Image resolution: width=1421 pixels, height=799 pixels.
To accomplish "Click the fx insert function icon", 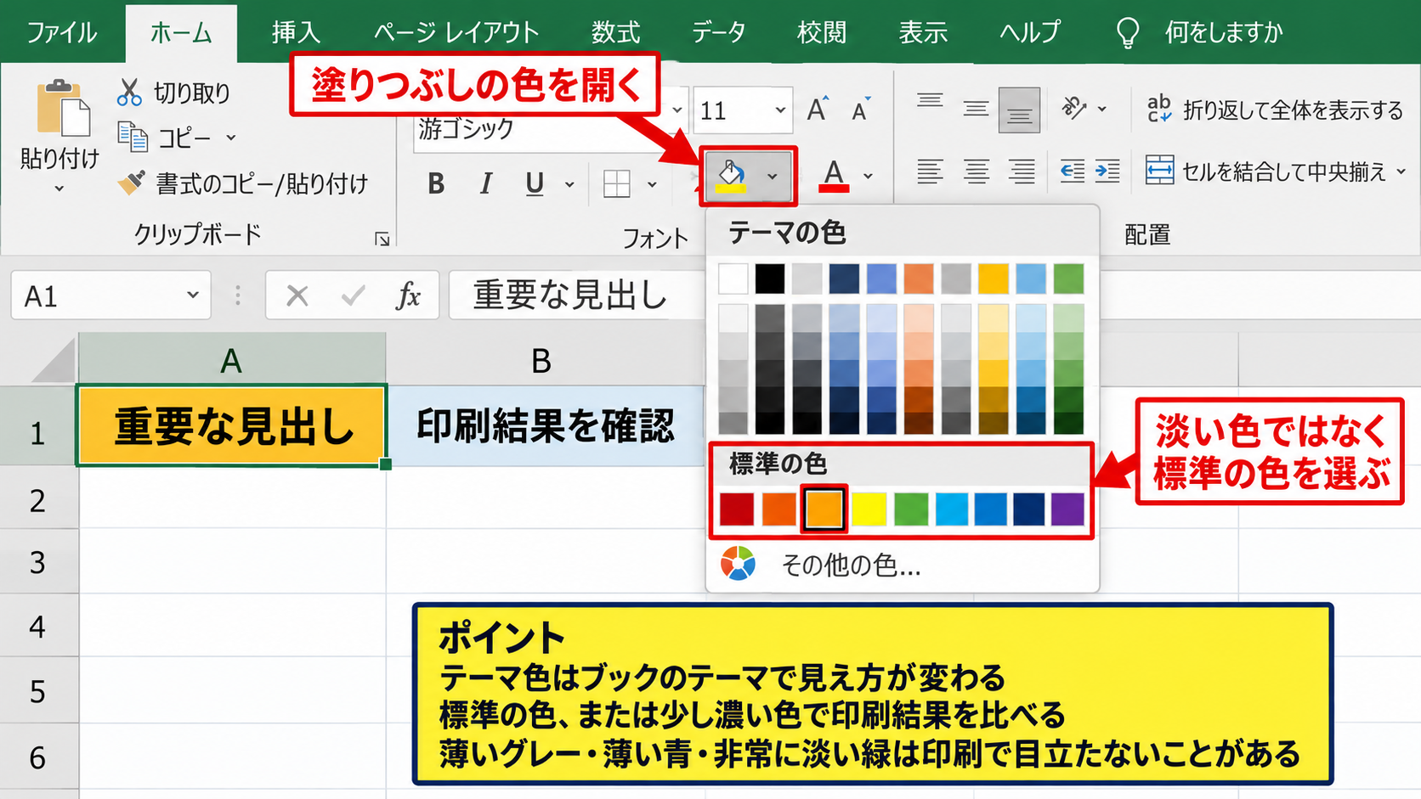I will coord(408,295).
